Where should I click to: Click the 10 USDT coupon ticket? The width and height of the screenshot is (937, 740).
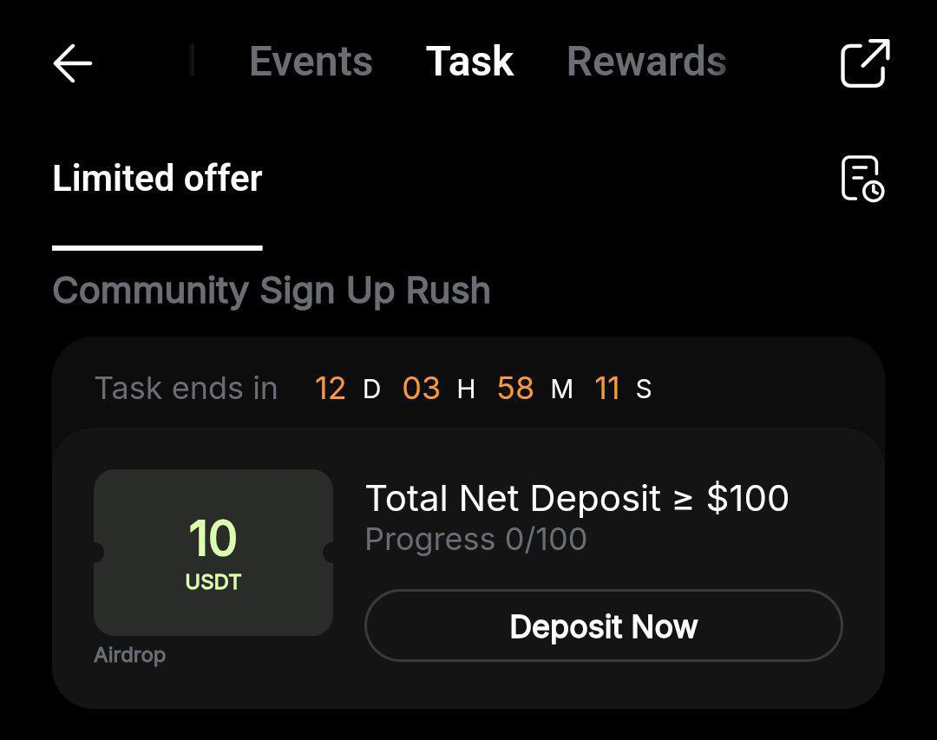(213, 552)
